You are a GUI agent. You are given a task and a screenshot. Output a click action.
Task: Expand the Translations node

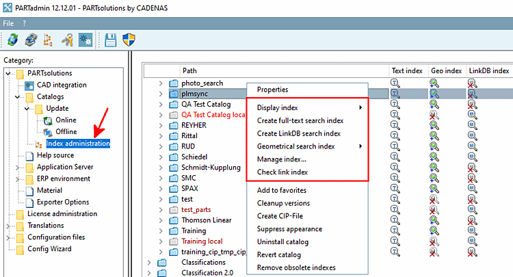pyautogui.click(x=8, y=226)
